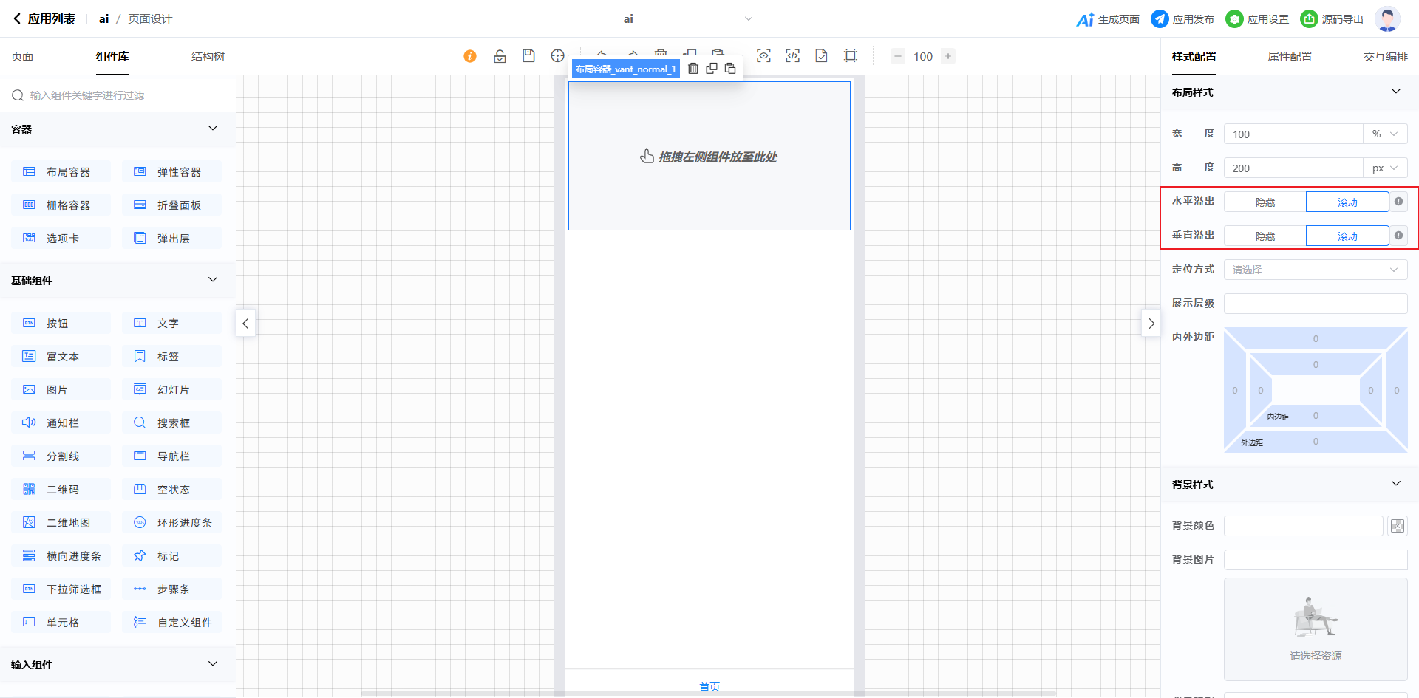1419x698 pixels.
Task: Set 垂直溢出 to 隐藏
Action: 1265,236
